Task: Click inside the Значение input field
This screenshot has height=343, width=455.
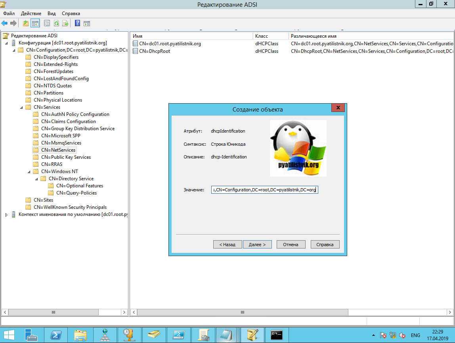Action: tap(264, 190)
